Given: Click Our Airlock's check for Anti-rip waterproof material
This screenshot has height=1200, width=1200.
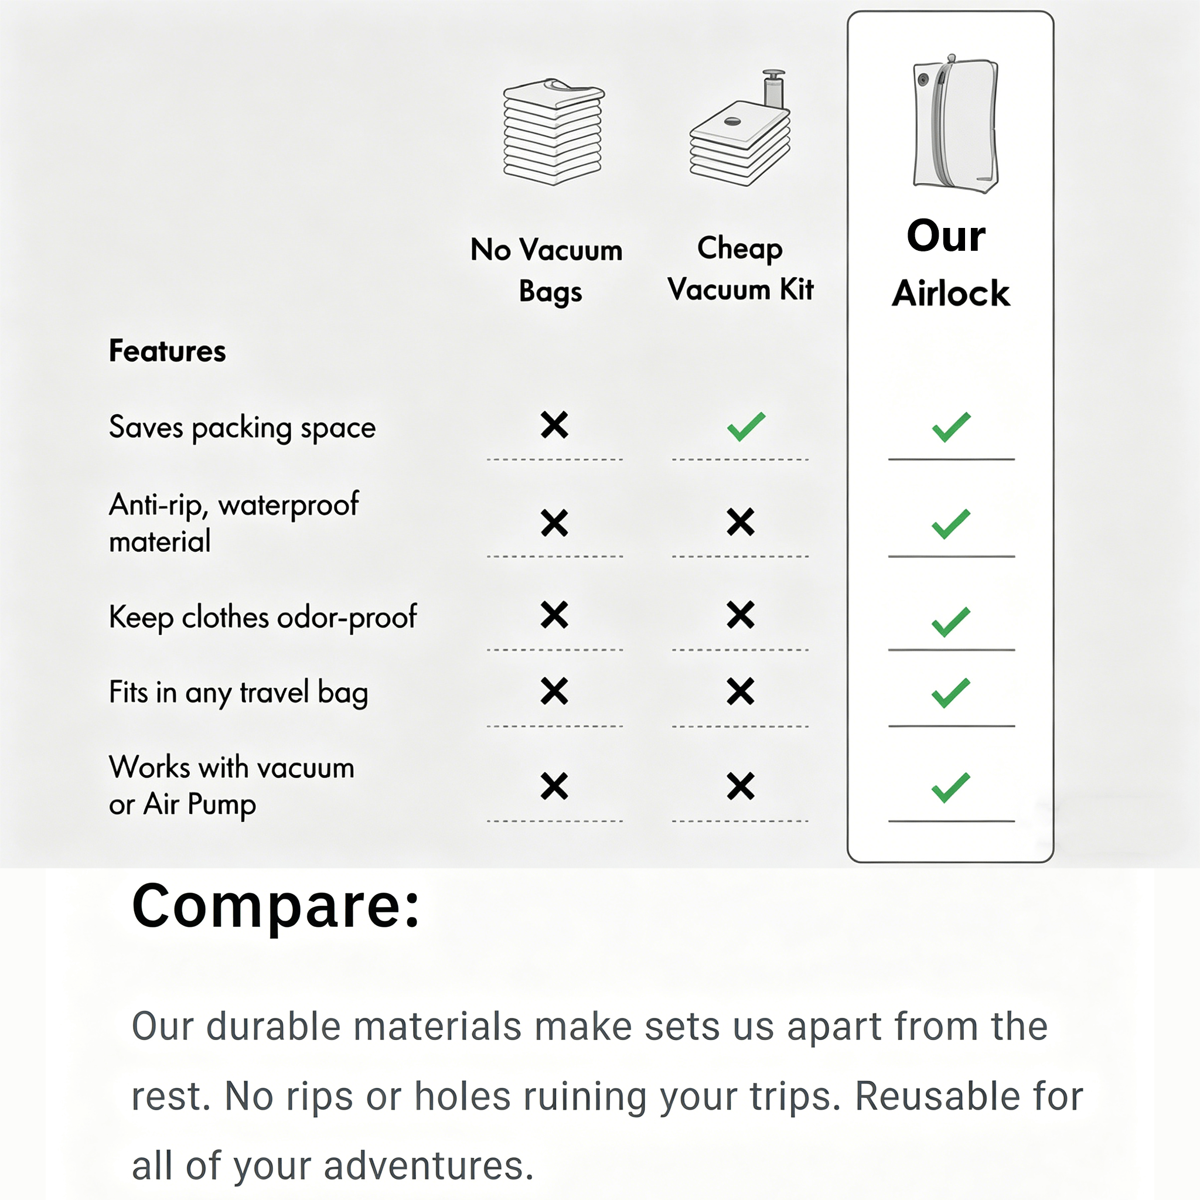Looking at the screenshot, I should 950,524.
